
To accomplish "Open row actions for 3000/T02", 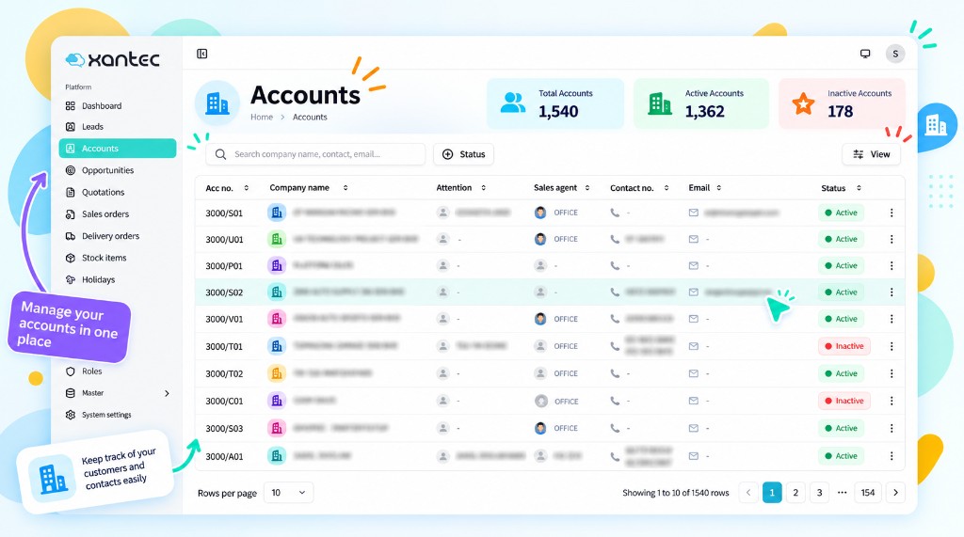I will (892, 373).
